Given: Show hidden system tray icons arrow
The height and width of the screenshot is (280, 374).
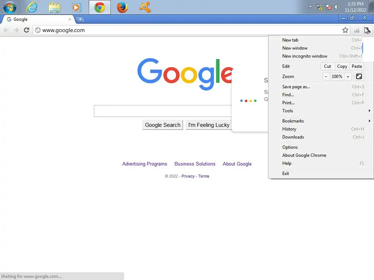Looking at the screenshot, I should pos(310,7).
